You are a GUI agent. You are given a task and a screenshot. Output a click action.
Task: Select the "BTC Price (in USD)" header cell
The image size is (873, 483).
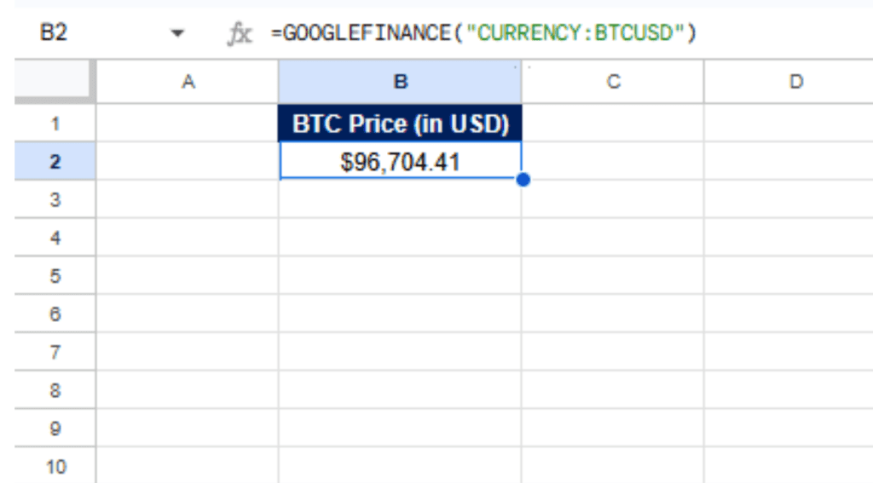coord(400,124)
